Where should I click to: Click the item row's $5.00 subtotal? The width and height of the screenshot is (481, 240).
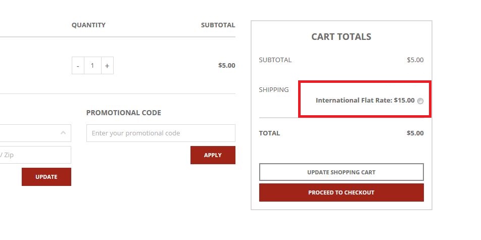[226, 66]
